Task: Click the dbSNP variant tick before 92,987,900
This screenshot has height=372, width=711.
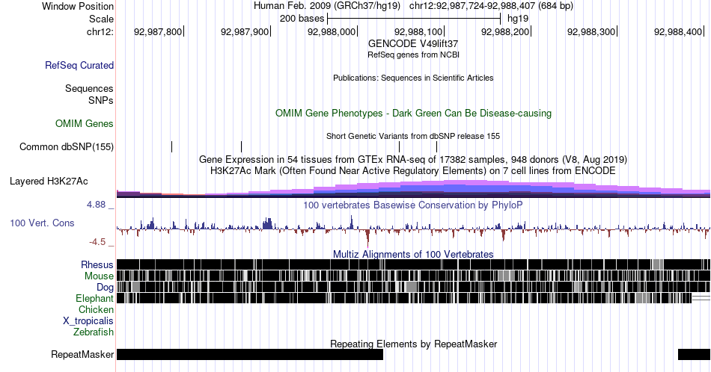Action: coord(241,146)
